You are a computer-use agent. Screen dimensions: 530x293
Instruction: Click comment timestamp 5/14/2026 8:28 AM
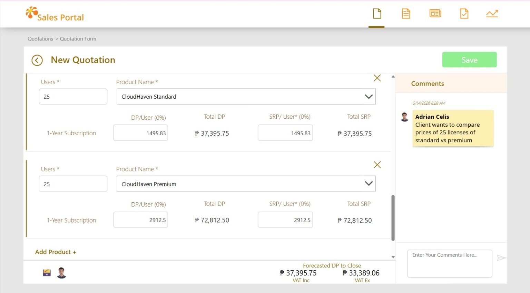(429, 103)
